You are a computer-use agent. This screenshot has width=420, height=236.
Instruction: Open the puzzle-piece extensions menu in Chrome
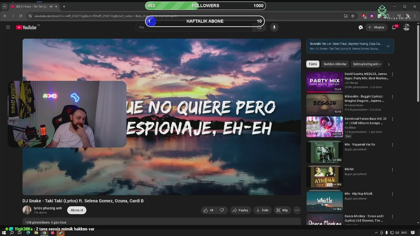pos(388,16)
